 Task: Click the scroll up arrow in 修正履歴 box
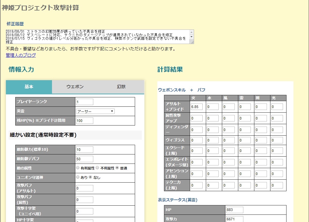click(x=191, y=32)
